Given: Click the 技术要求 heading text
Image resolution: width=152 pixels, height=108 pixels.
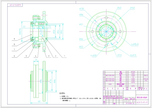Looking at the screenshot, I should pos(62,93).
